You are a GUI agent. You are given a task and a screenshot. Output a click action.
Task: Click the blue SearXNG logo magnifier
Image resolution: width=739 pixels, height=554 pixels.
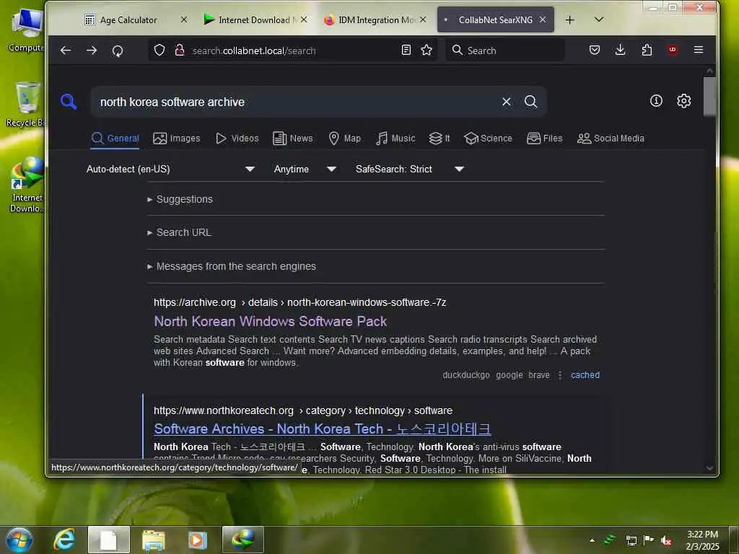coord(69,101)
